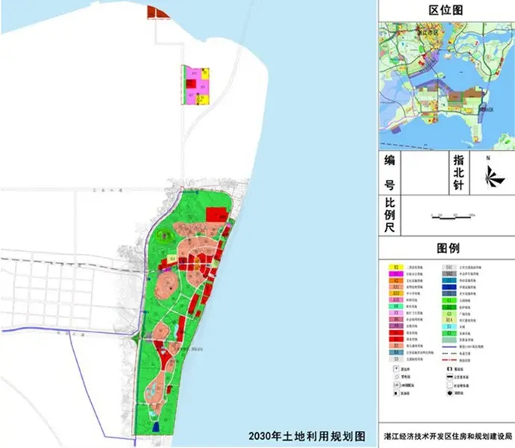Viewport: 515px width, 448px height.
Task: Pick the dark navy blue legend swatch
Action: click(x=449, y=287)
